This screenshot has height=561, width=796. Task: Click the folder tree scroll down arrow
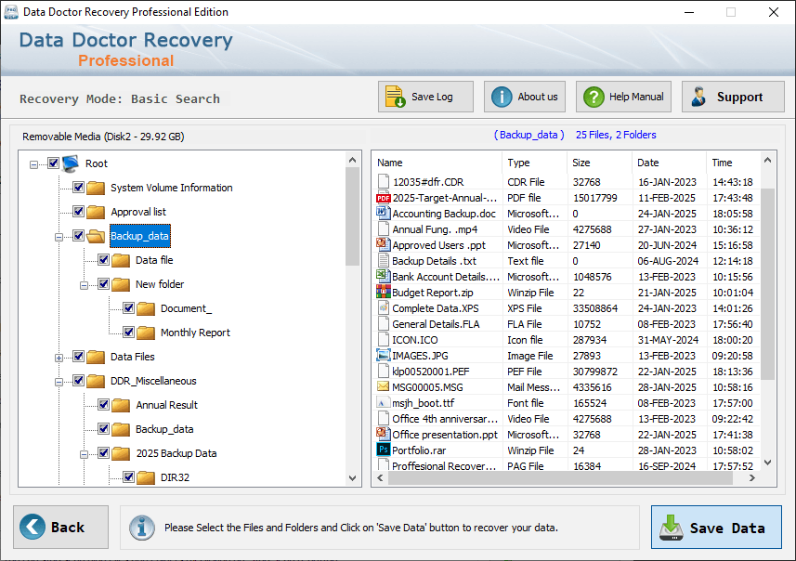352,478
